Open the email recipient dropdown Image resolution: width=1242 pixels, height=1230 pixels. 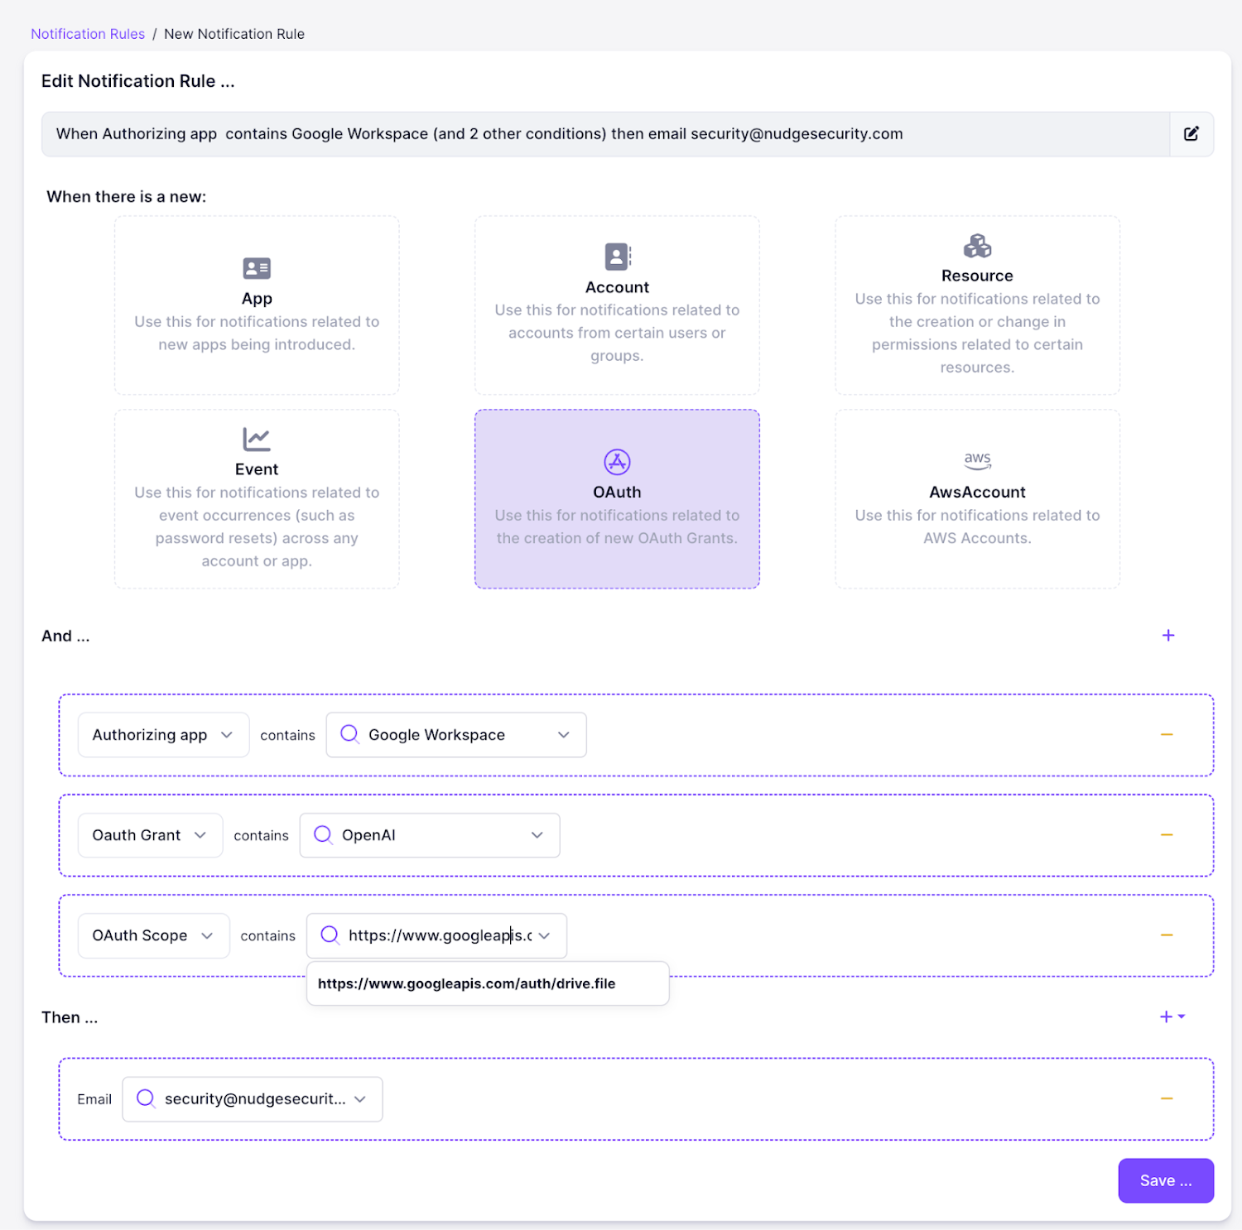coord(360,1099)
